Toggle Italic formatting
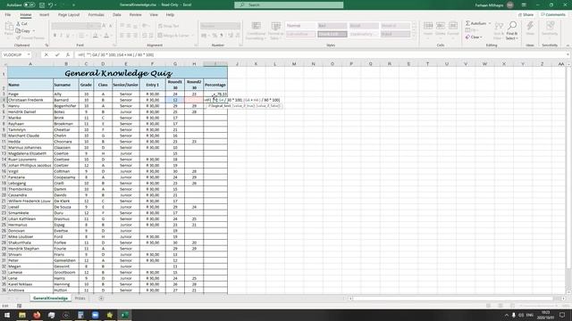The image size is (572, 321). tap(62, 36)
